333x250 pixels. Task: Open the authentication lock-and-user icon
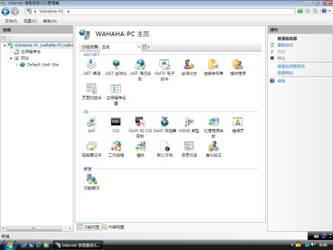[x=213, y=146]
